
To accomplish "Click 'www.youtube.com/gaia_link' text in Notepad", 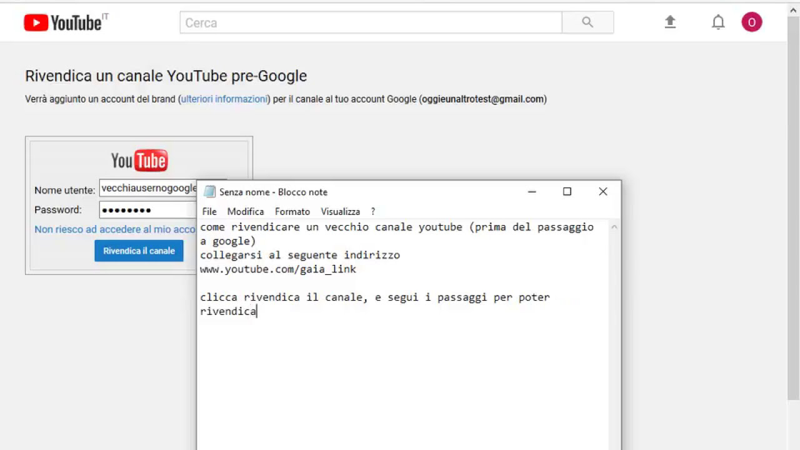I will click(278, 269).
